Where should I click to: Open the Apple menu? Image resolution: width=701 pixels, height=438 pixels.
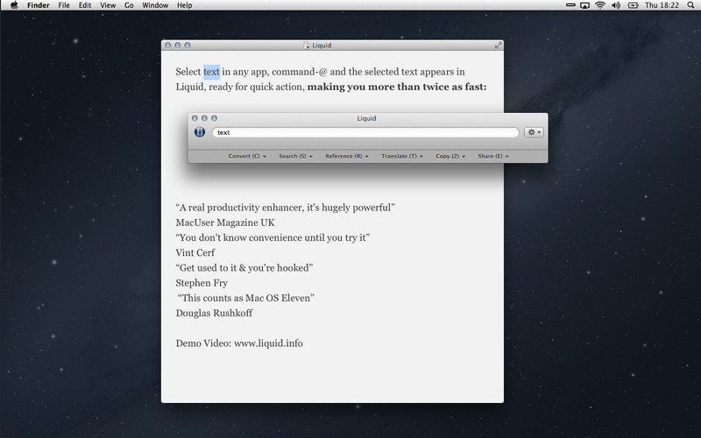pyautogui.click(x=14, y=5)
